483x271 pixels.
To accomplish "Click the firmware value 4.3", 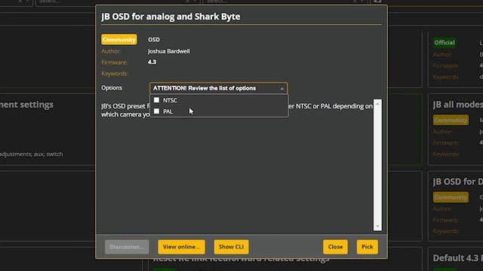I will (x=152, y=62).
